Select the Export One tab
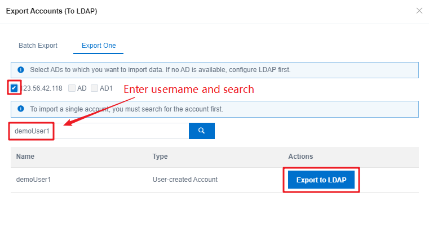The width and height of the screenshot is (429, 250). (99, 46)
